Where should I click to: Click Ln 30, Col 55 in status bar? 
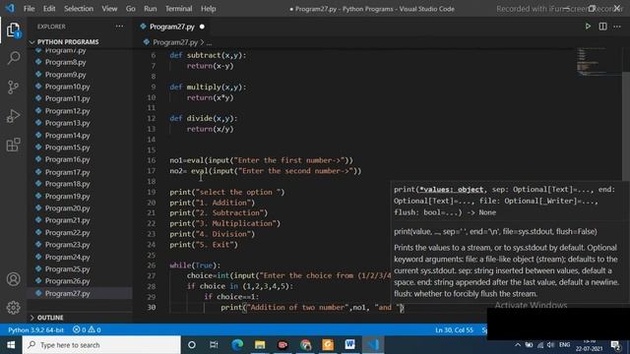(x=454, y=330)
